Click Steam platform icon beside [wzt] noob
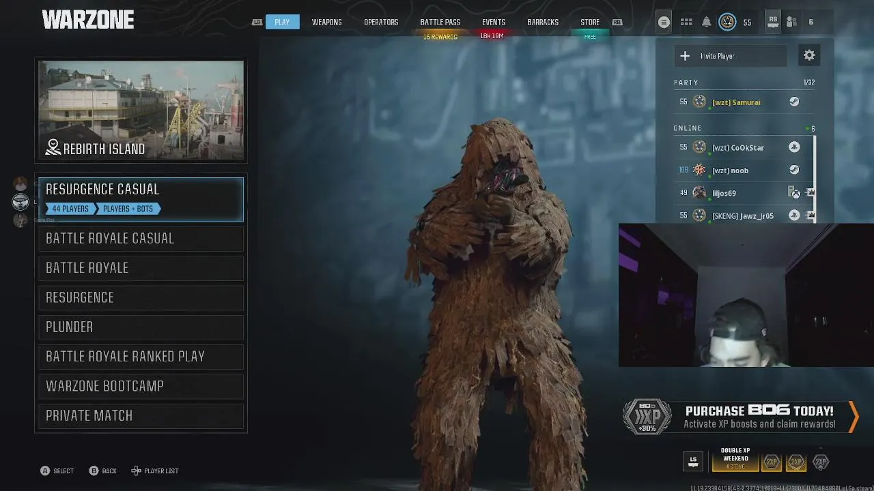This screenshot has width=874, height=491. tap(794, 170)
